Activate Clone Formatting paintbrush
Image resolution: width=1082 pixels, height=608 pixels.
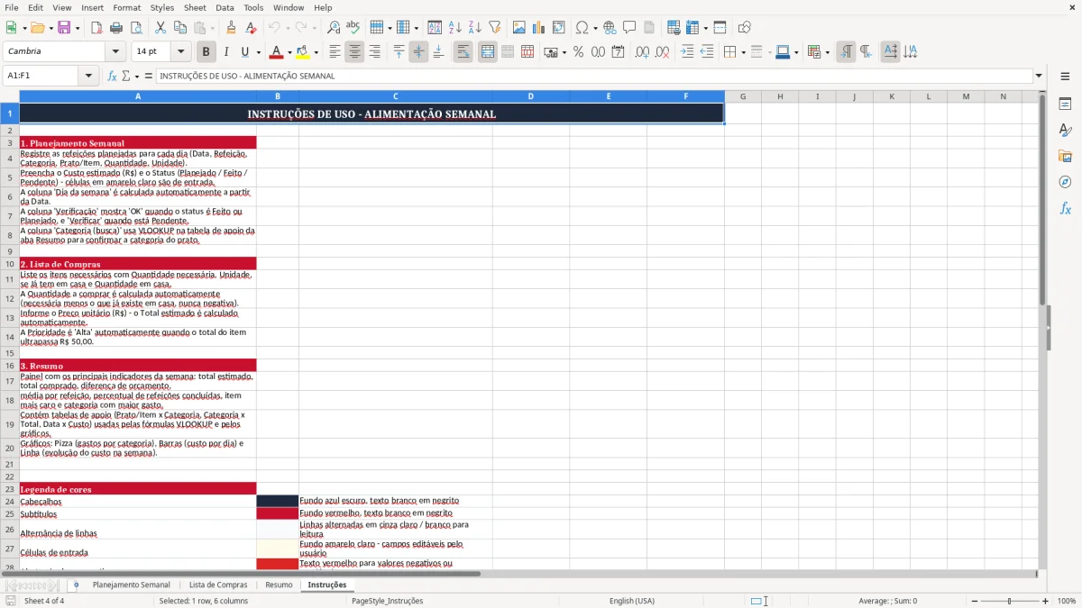231,28
